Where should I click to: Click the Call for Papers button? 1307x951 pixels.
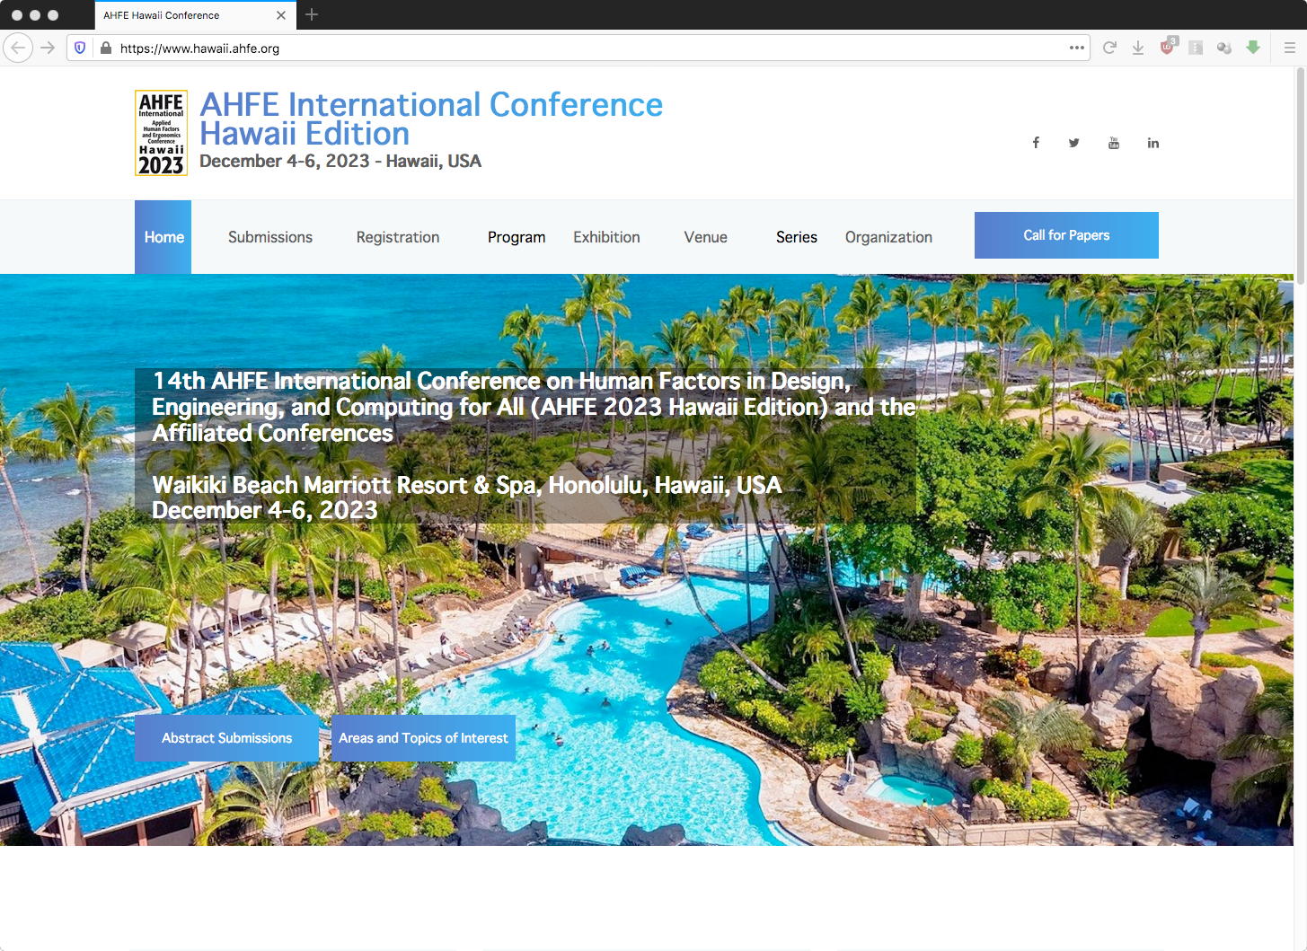coord(1066,235)
